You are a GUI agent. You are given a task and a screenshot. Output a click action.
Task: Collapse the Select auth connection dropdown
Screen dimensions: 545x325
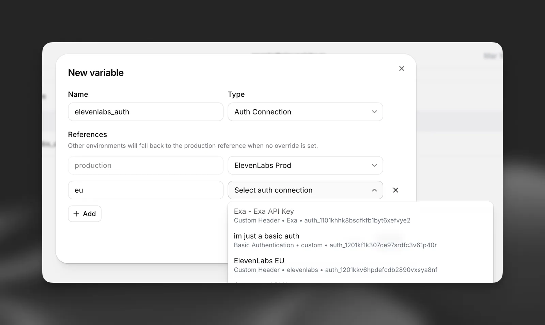pos(305,190)
